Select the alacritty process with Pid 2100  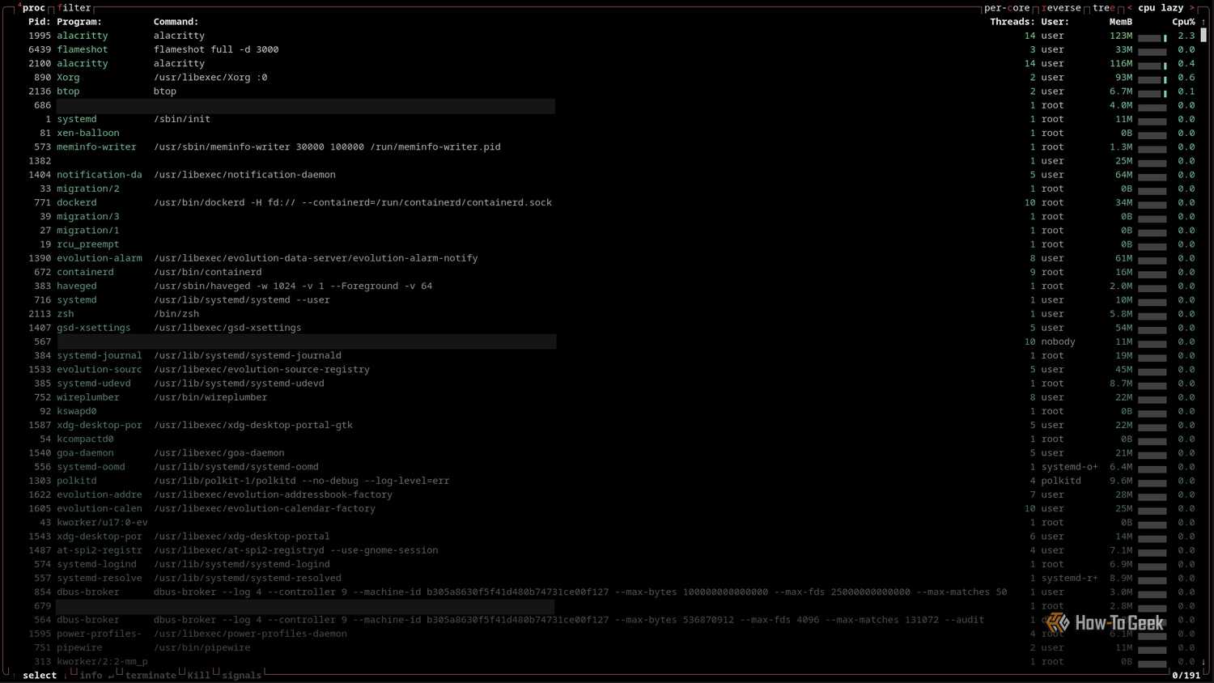(x=611, y=63)
